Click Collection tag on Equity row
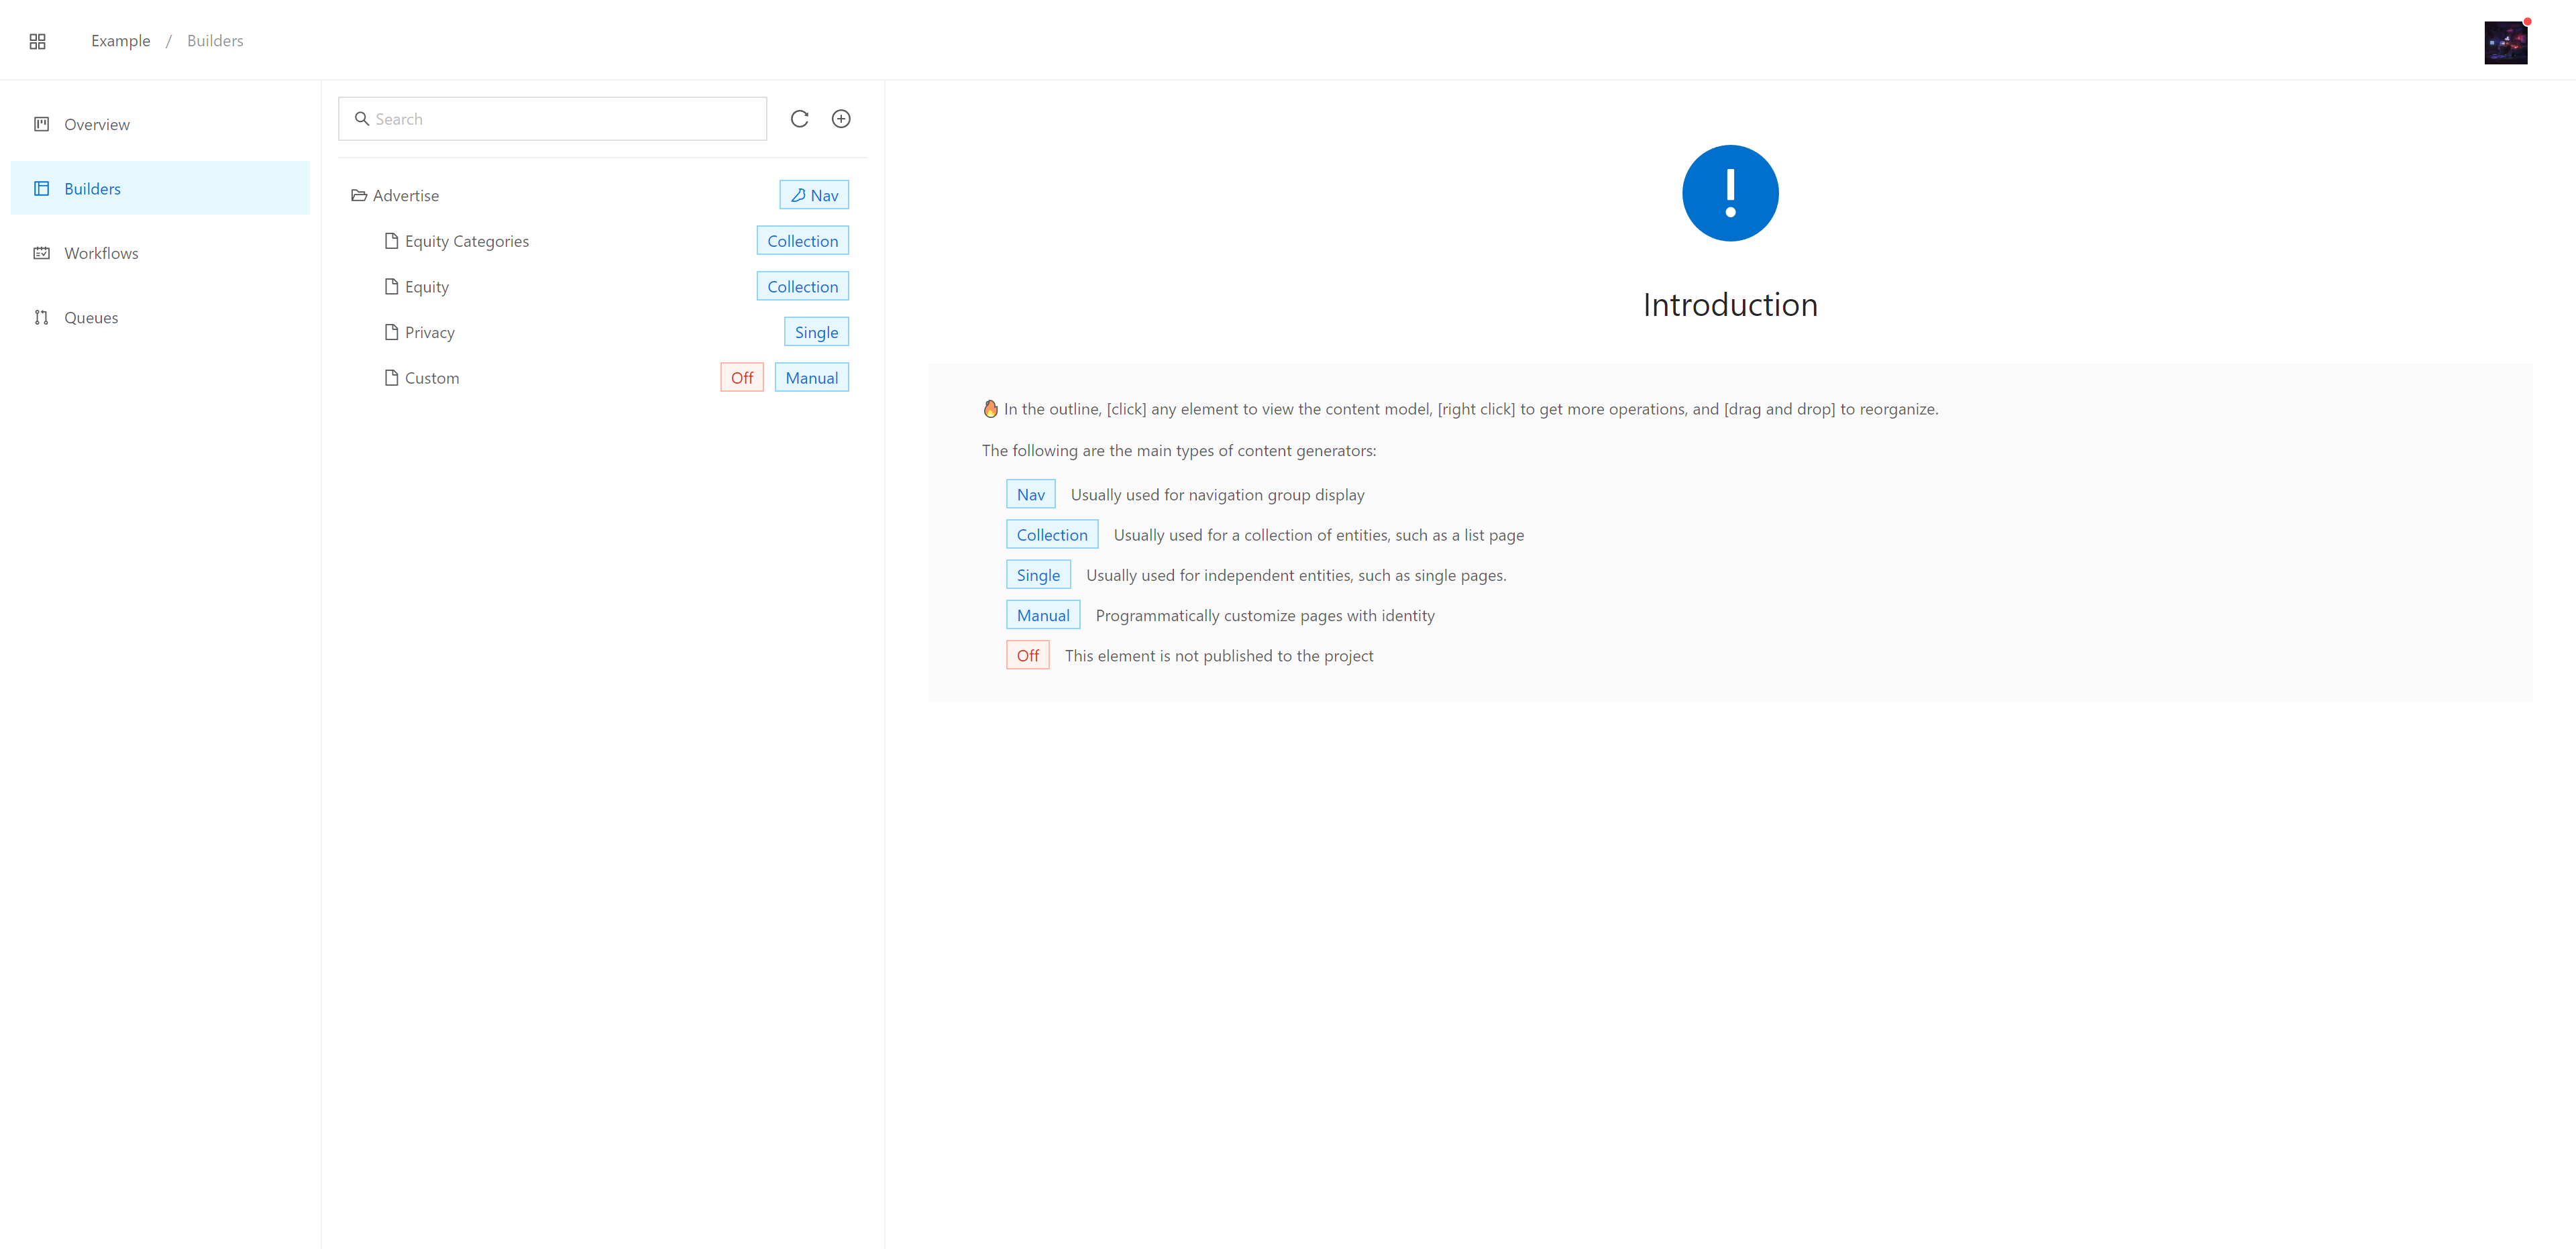This screenshot has width=2576, height=1249. [802, 287]
